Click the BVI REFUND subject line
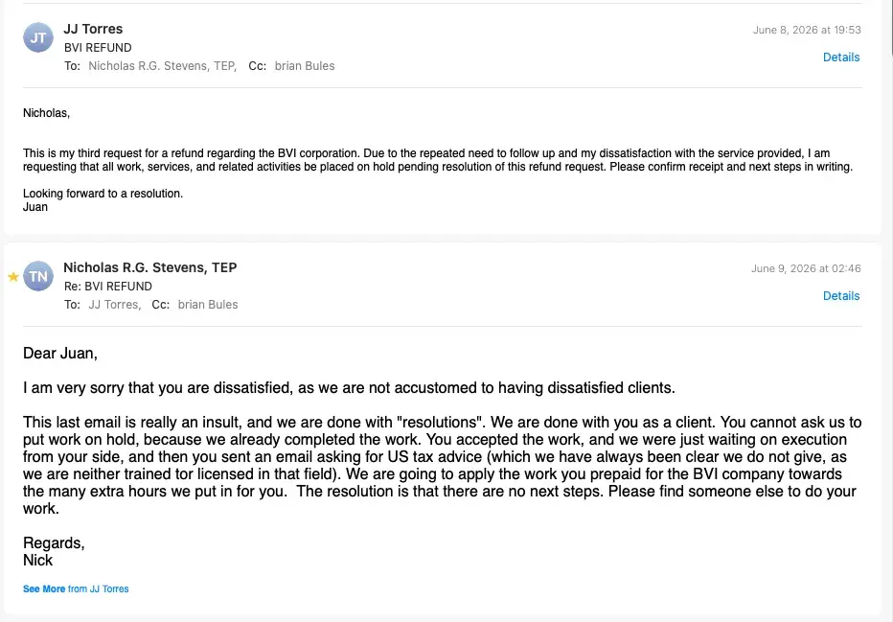The width and height of the screenshot is (893, 622). (98, 48)
